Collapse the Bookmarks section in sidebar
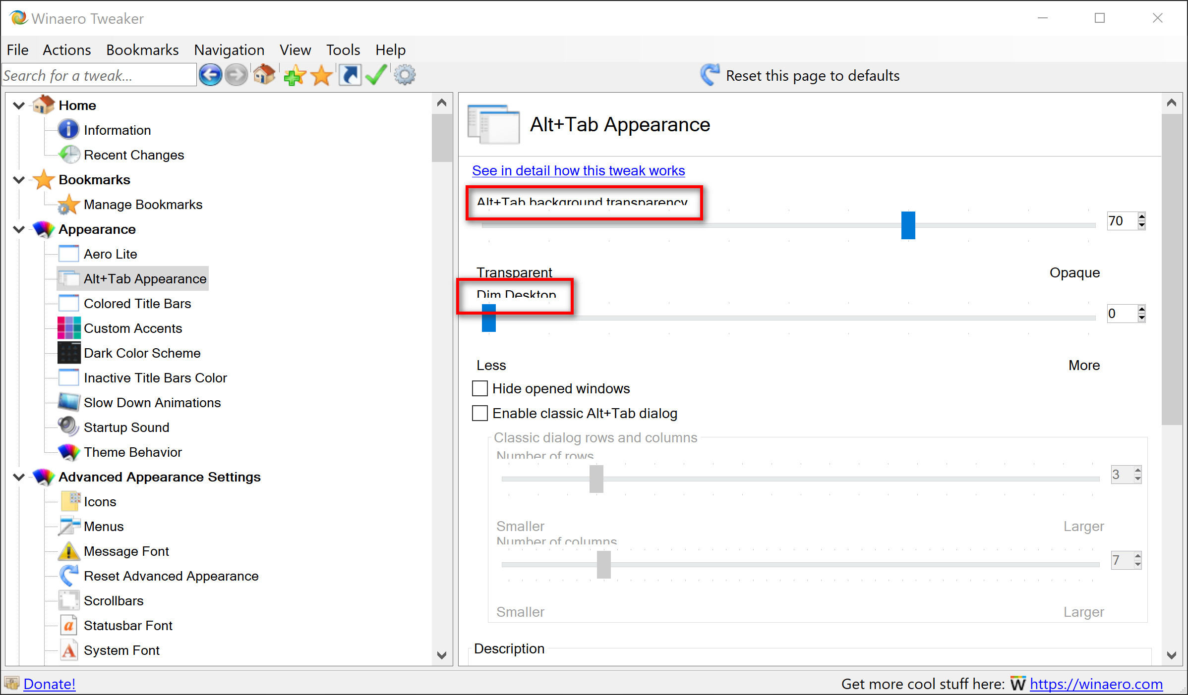 pyautogui.click(x=18, y=179)
